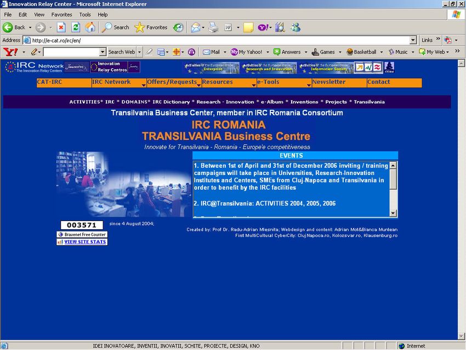Click the Mail envelope icon in IE toolbar
The width and height of the screenshot is (466, 350).
pos(196,27)
